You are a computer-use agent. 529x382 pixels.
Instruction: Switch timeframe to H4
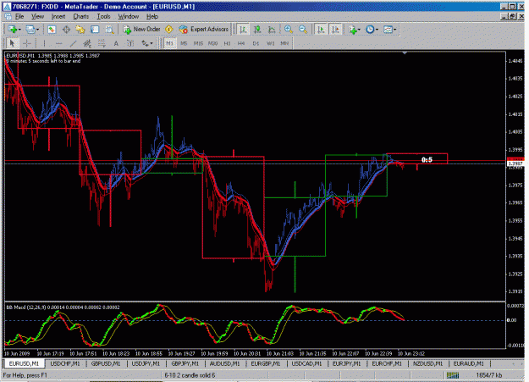pos(241,43)
